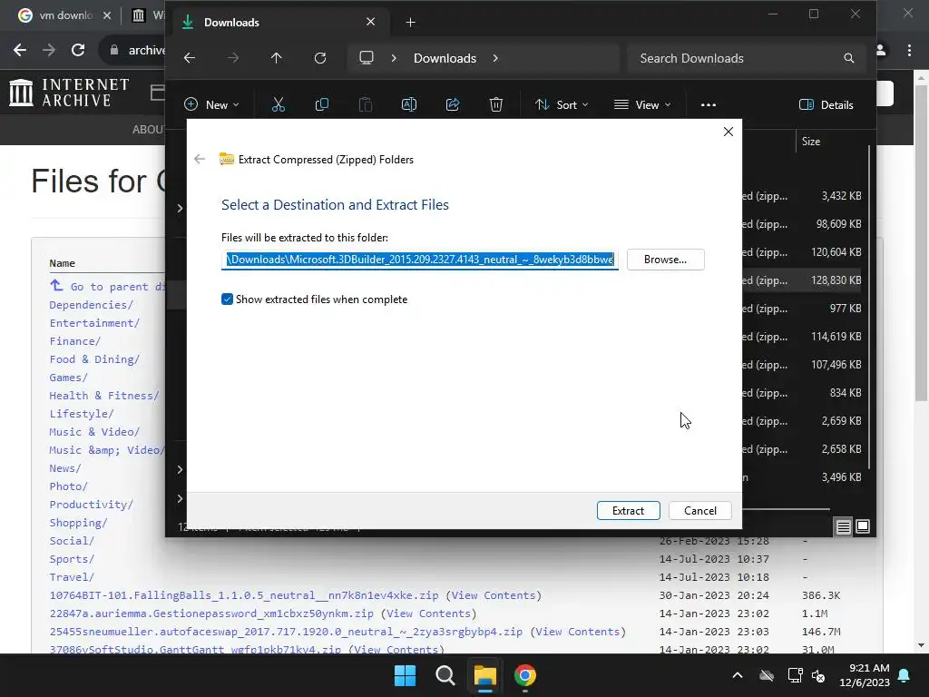Viewport: 929px width, 697px height.
Task: Toggle the Details pane button
Action: 826,105
